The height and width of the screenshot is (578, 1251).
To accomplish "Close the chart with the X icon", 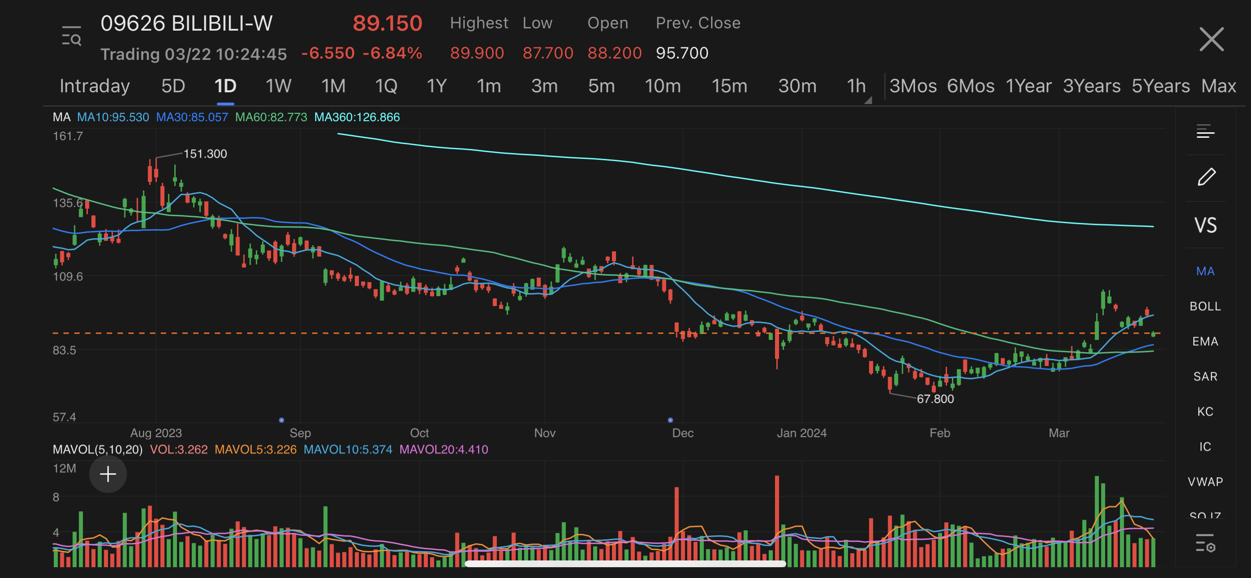I will point(1211,39).
